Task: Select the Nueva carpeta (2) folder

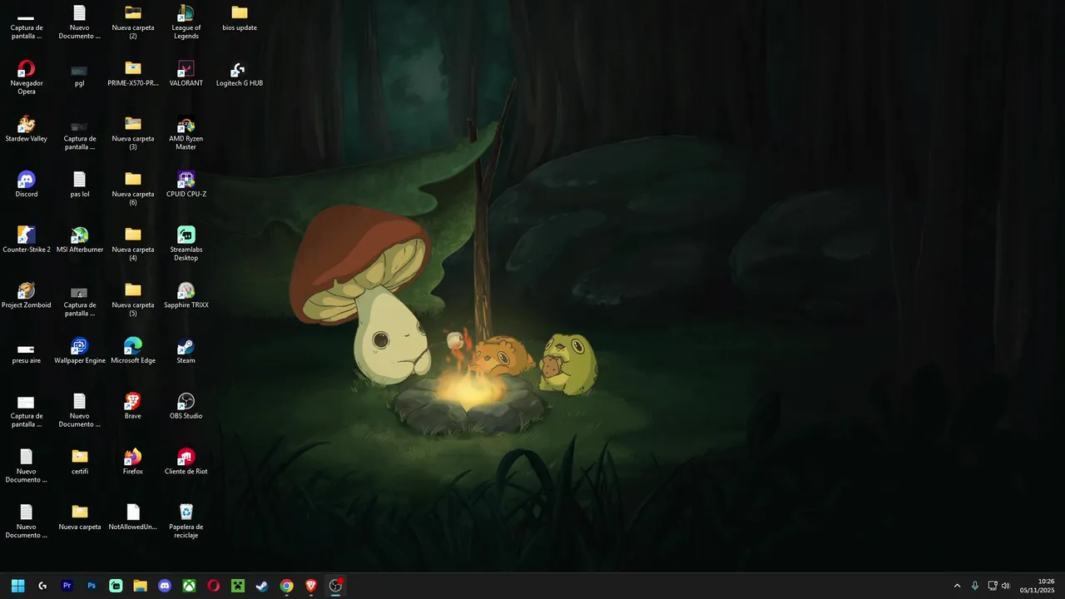Action: coord(133,22)
